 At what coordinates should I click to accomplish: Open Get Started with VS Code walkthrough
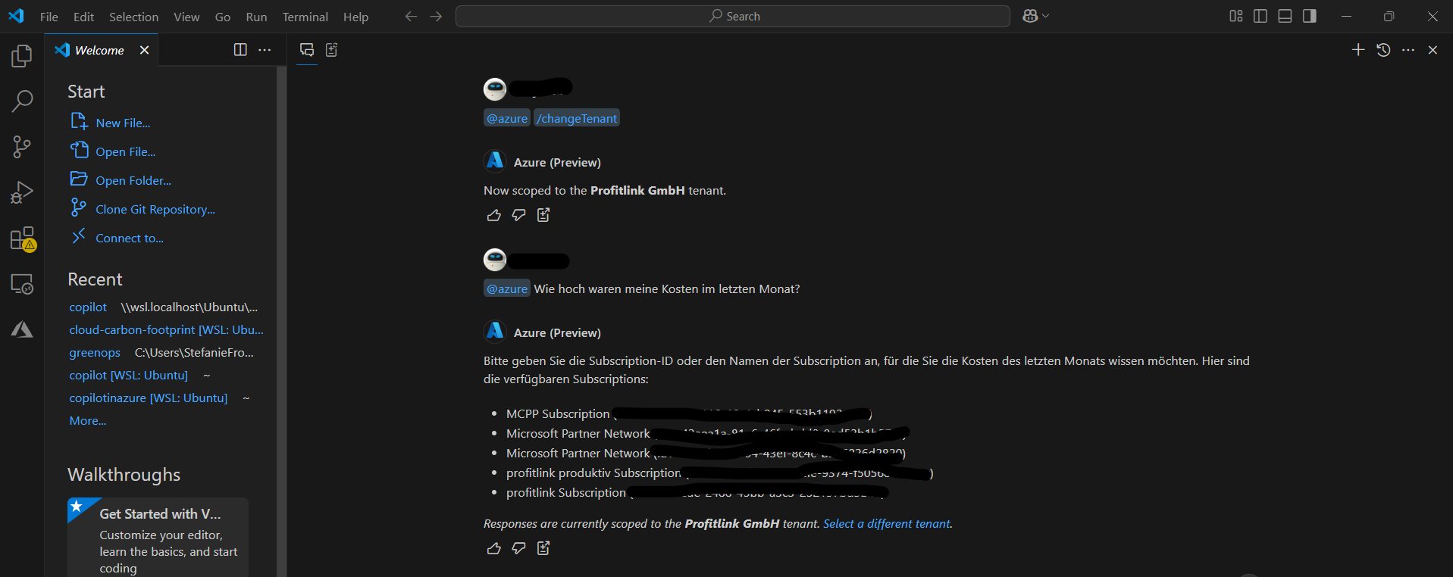(x=158, y=537)
